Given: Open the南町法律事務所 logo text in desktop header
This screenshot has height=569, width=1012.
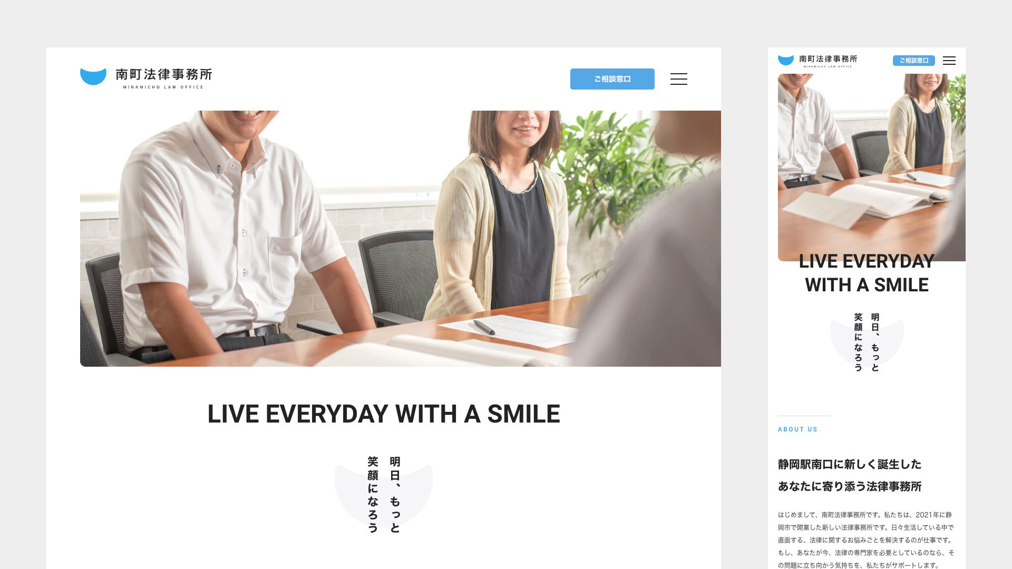Looking at the screenshot, I should tap(164, 74).
